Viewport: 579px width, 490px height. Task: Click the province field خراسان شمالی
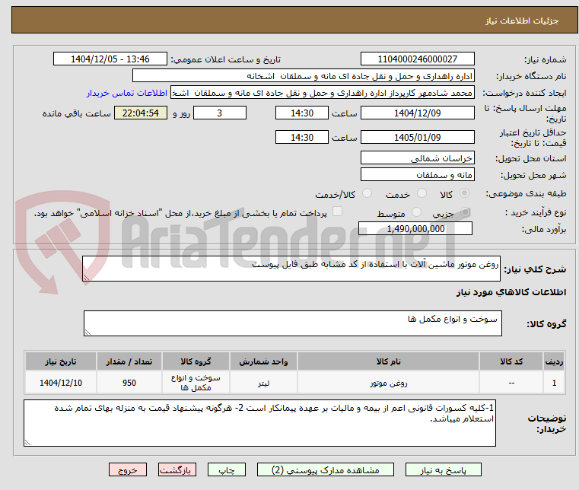tap(417, 158)
